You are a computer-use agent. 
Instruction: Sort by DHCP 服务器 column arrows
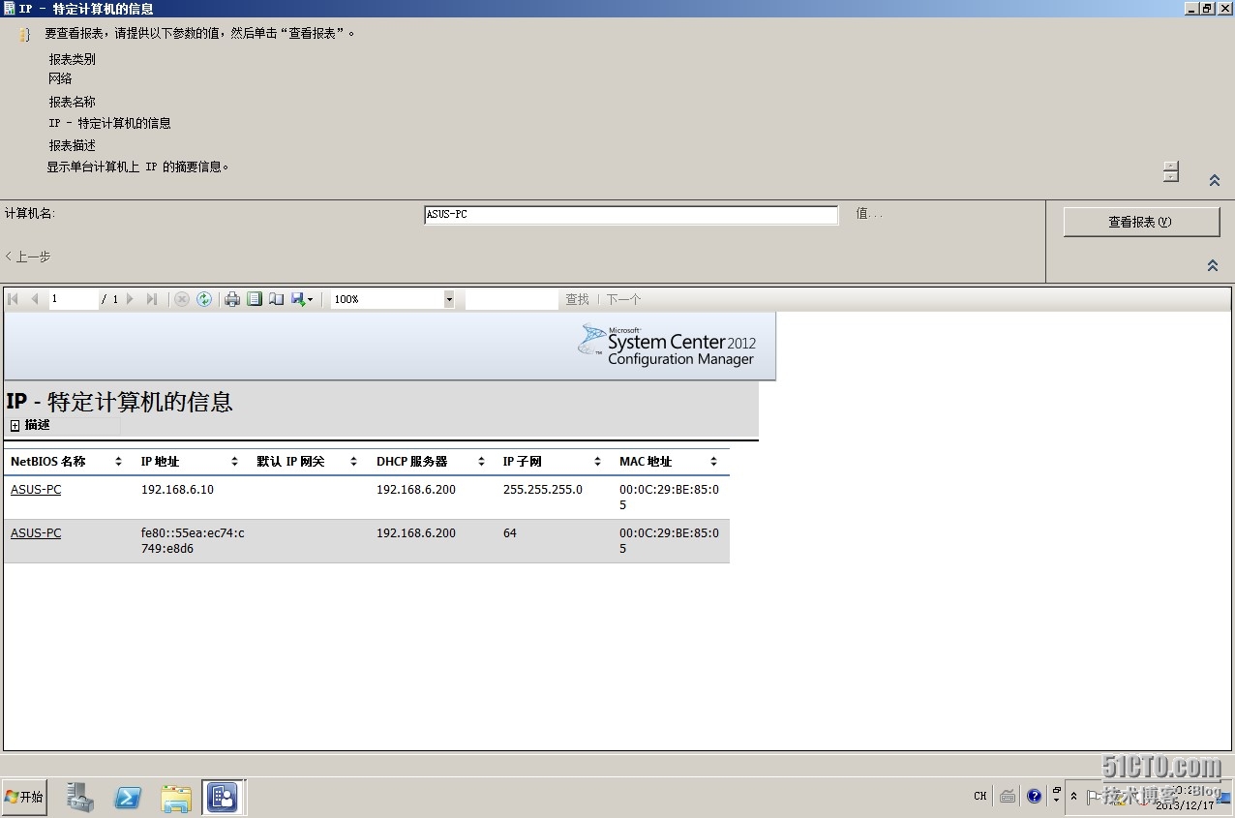(481, 462)
